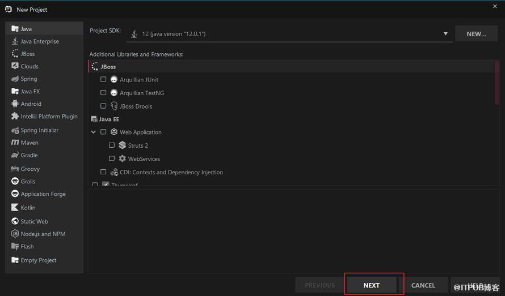The height and width of the screenshot is (296, 505).
Task: Click the PREVIOUS button
Action: (x=320, y=285)
